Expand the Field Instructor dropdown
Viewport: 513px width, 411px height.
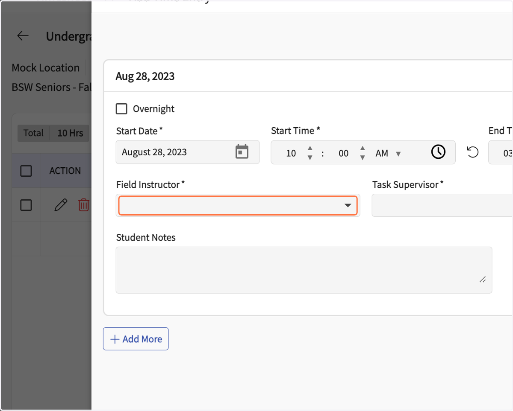click(238, 205)
